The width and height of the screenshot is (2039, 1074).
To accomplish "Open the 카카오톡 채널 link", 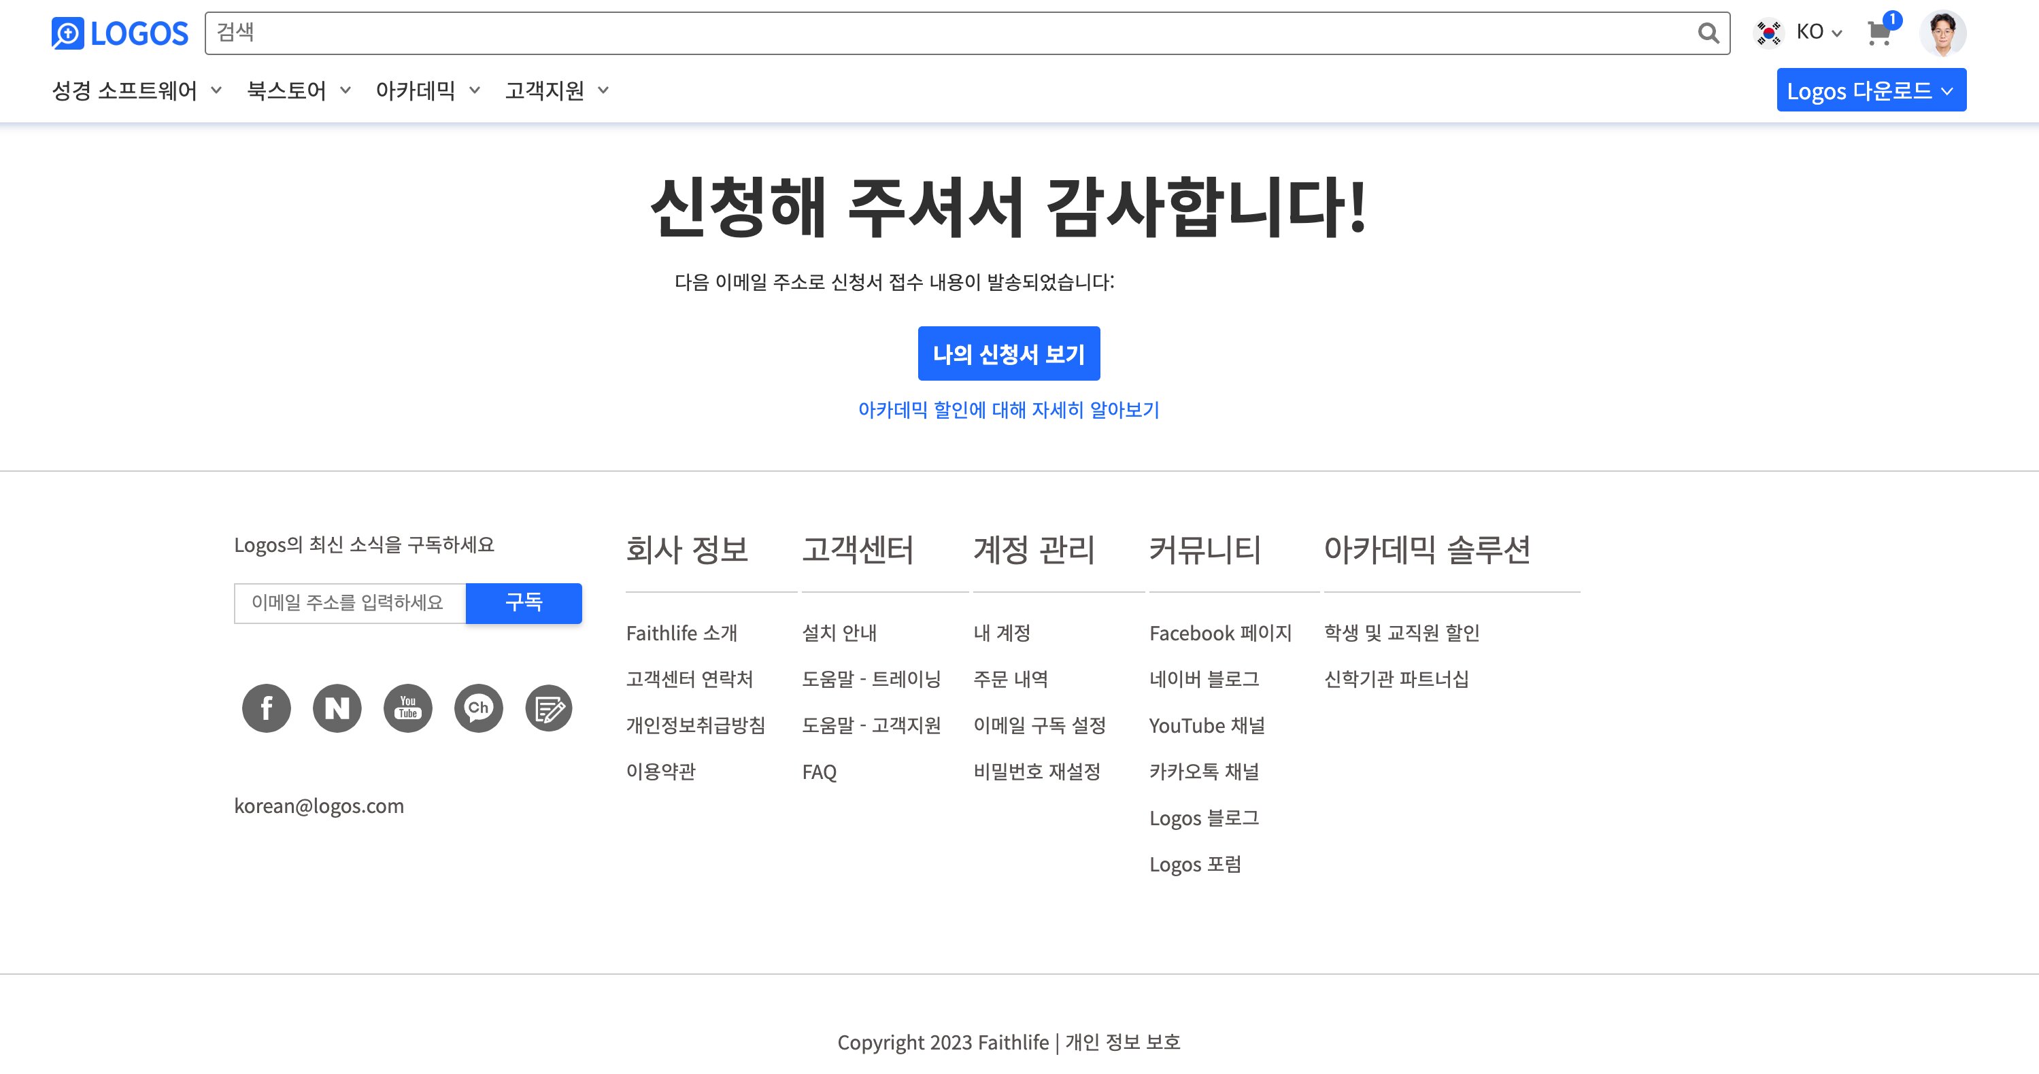I will point(1204,772).
